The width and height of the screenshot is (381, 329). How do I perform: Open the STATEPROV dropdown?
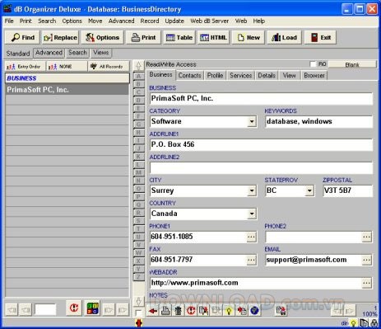tap(309, 190)
